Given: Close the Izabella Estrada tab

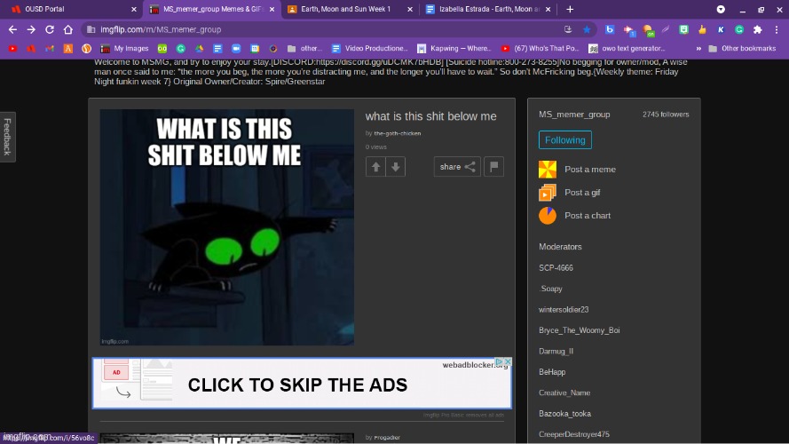Looking at the screenshot, I should pos(548,9).
